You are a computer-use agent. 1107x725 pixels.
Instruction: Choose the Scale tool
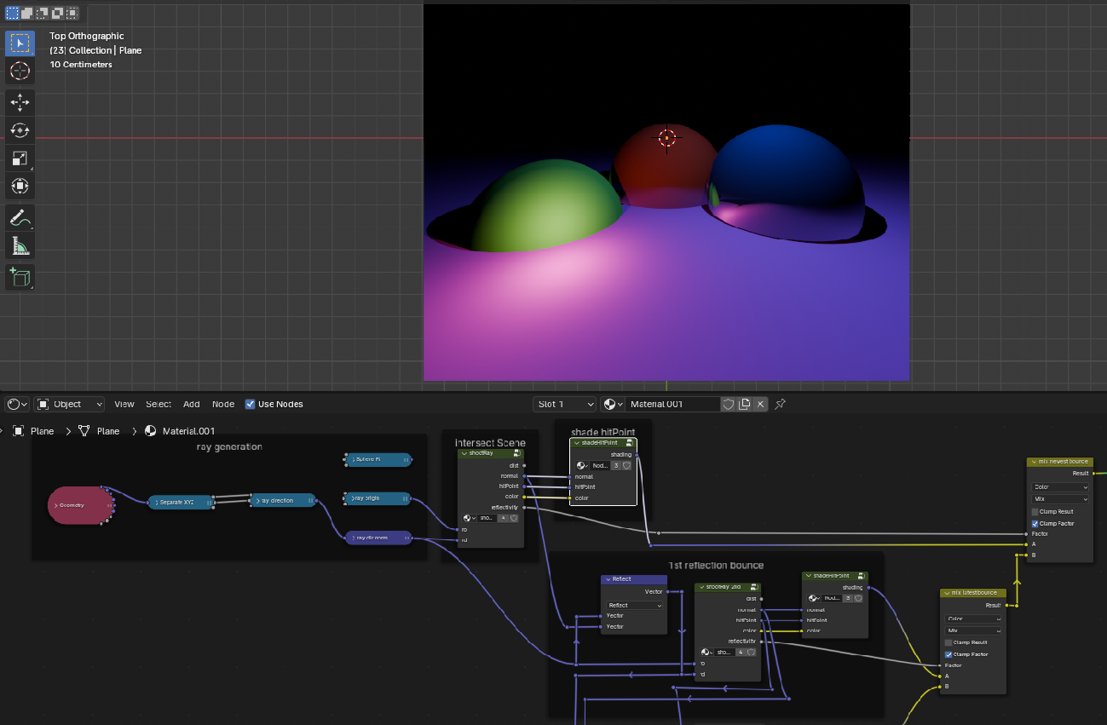coord(20,158)
